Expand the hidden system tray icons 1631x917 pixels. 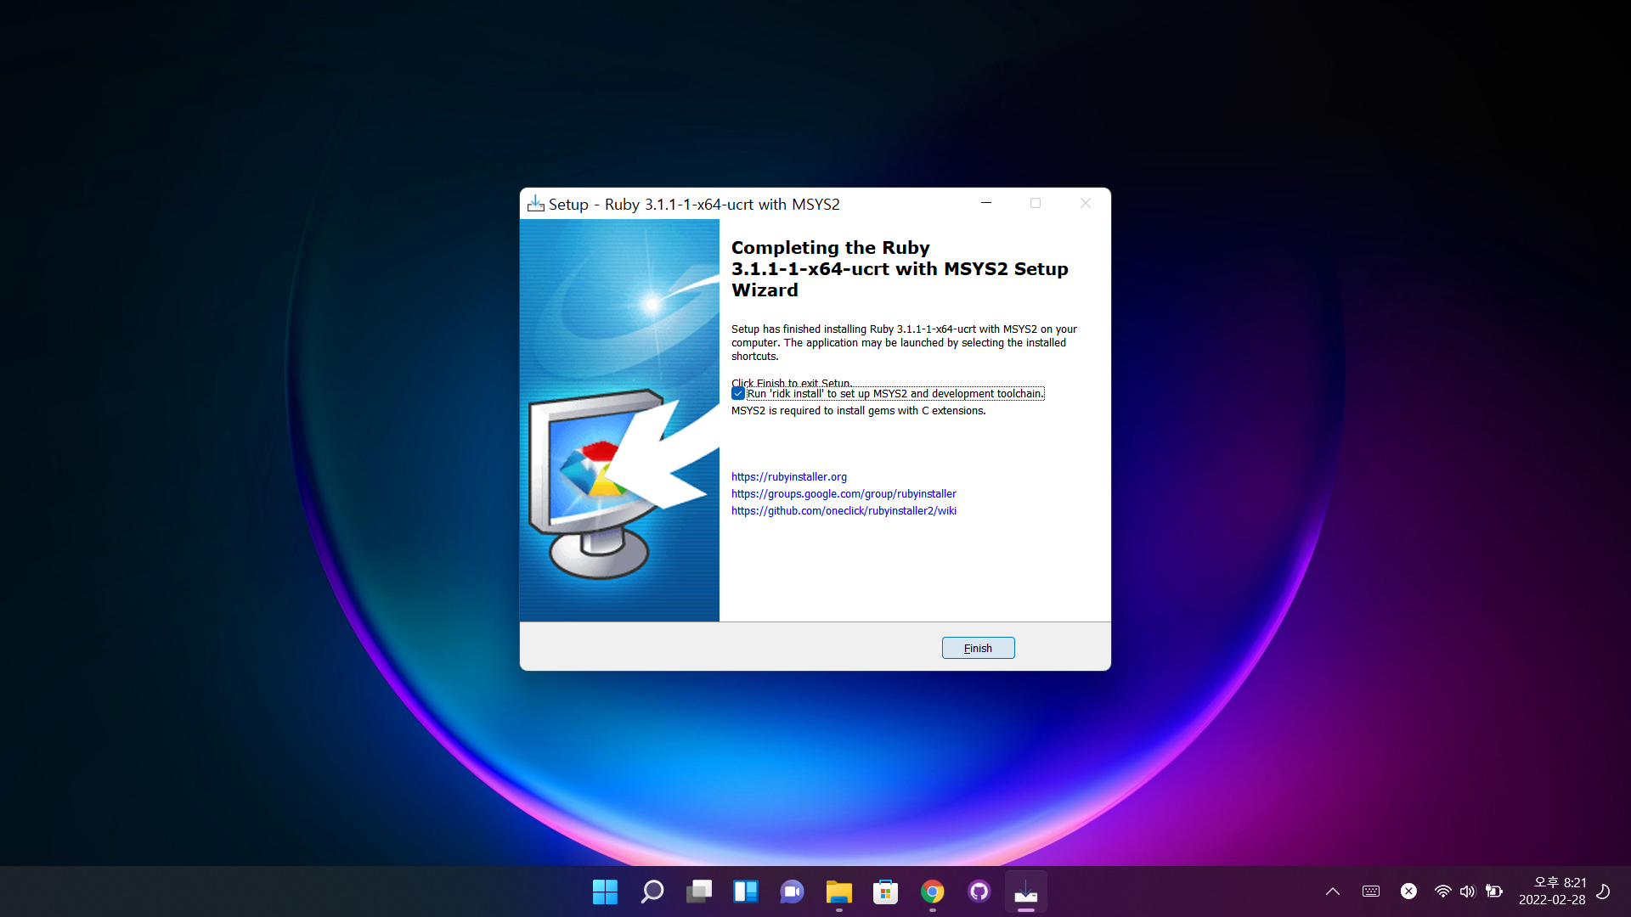pyautogui.click(x=1332, y=892)
